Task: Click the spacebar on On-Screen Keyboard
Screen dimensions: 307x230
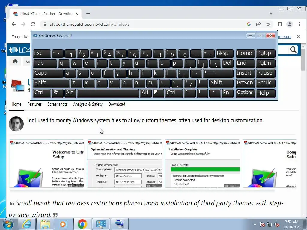Action: [x=108, y=93]
